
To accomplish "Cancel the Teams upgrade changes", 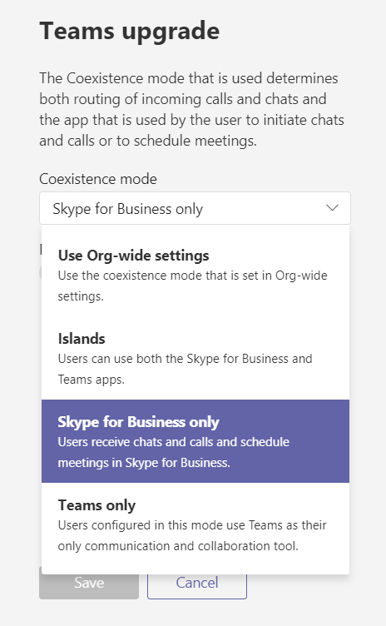I will point(197,583).
